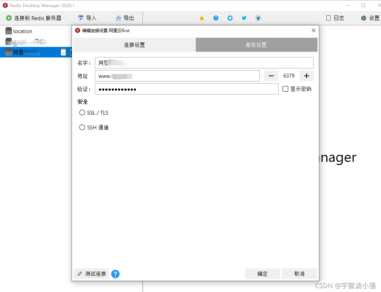The height and width of the screenshot is (292, 381).
Task: Open Settings (设置) gear
Action: tap(370, 18)
